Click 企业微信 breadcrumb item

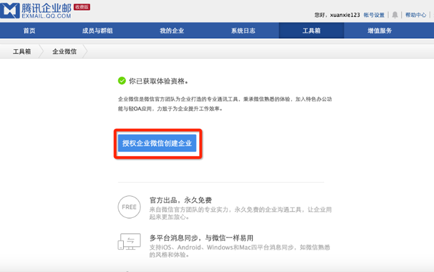click(x=64, y=52)
